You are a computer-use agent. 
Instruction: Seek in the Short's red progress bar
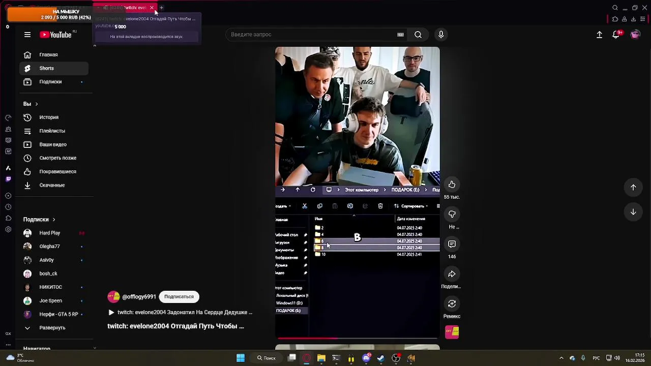[358, 338]
